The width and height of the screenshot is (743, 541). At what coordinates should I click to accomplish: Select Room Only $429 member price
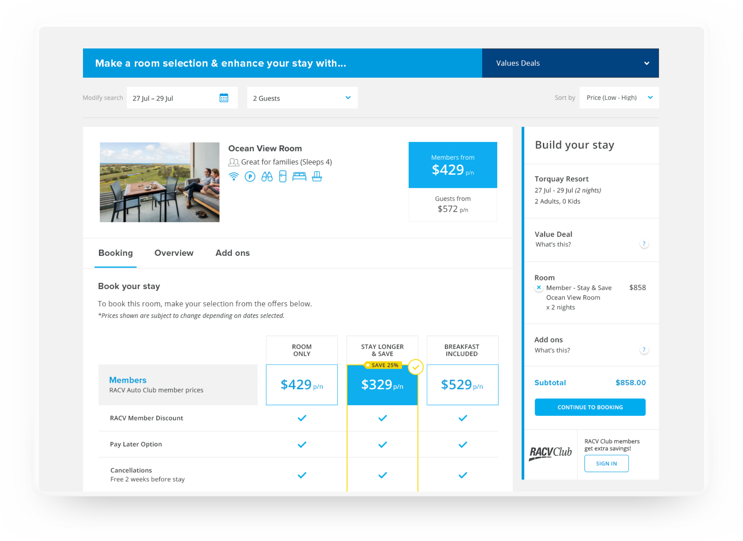point(302,385)
